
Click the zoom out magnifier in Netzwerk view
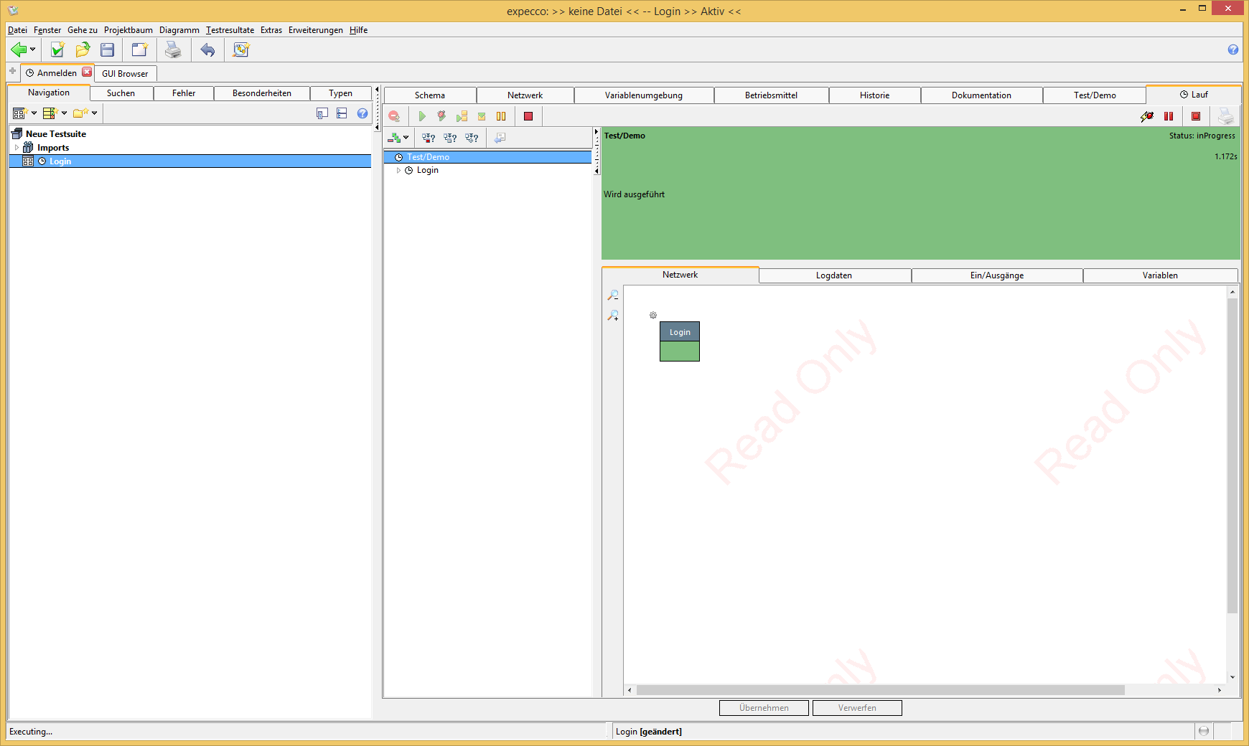click(x=613, y=296)
